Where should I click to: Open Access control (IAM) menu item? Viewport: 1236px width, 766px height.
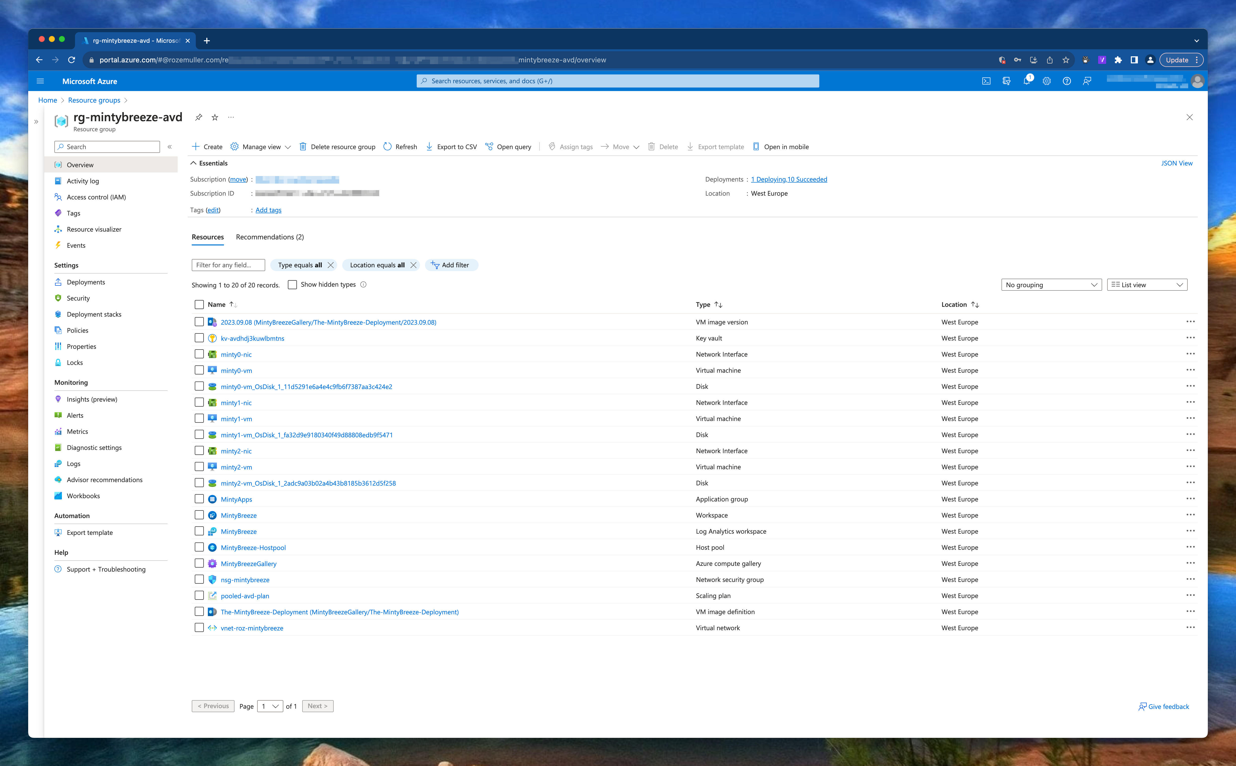tap(96, 197)
